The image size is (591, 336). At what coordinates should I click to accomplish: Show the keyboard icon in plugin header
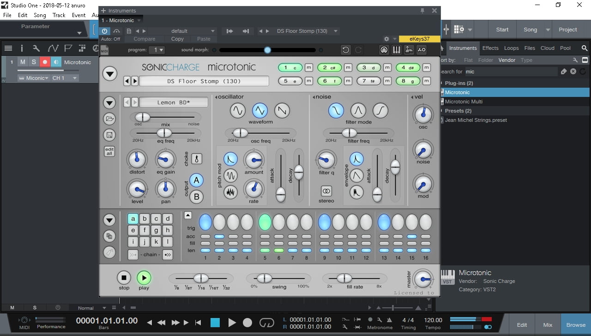click(x=396, y=50)
